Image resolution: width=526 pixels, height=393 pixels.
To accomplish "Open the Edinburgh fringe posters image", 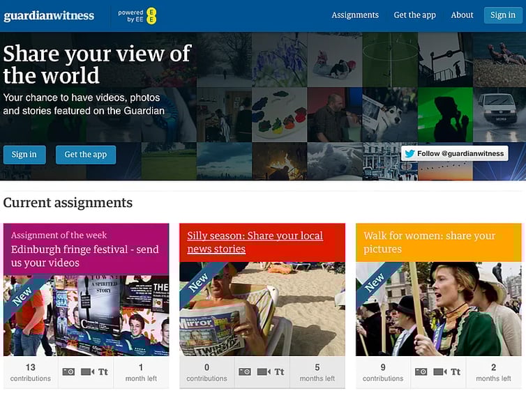I will tap(87, 315).
